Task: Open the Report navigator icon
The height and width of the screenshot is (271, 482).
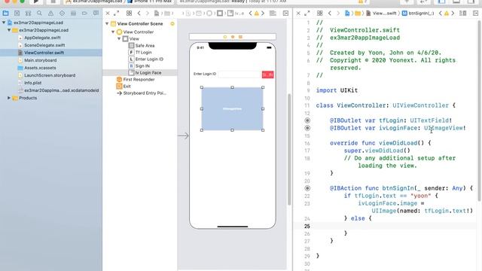Action: click(96, 14)
